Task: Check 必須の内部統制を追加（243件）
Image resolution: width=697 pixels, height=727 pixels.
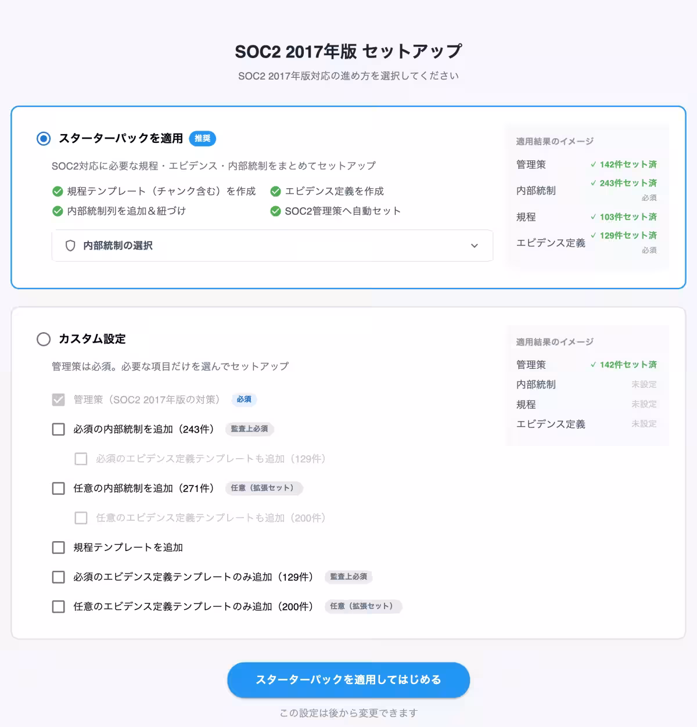Action: click(x=58, y=429)
